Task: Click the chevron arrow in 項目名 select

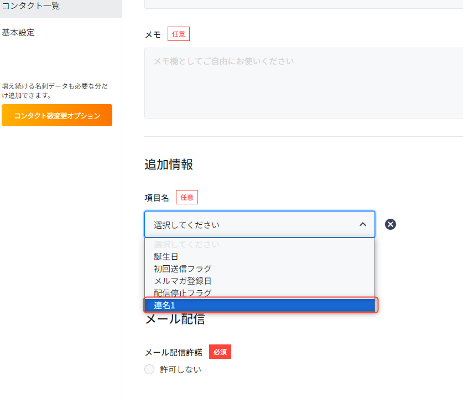Action: tap(363, 224)
